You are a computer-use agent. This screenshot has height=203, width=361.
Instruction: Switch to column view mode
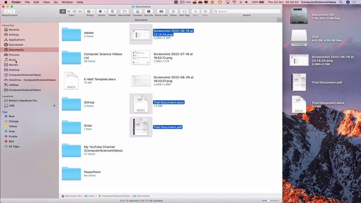click(x=74, y=12)
